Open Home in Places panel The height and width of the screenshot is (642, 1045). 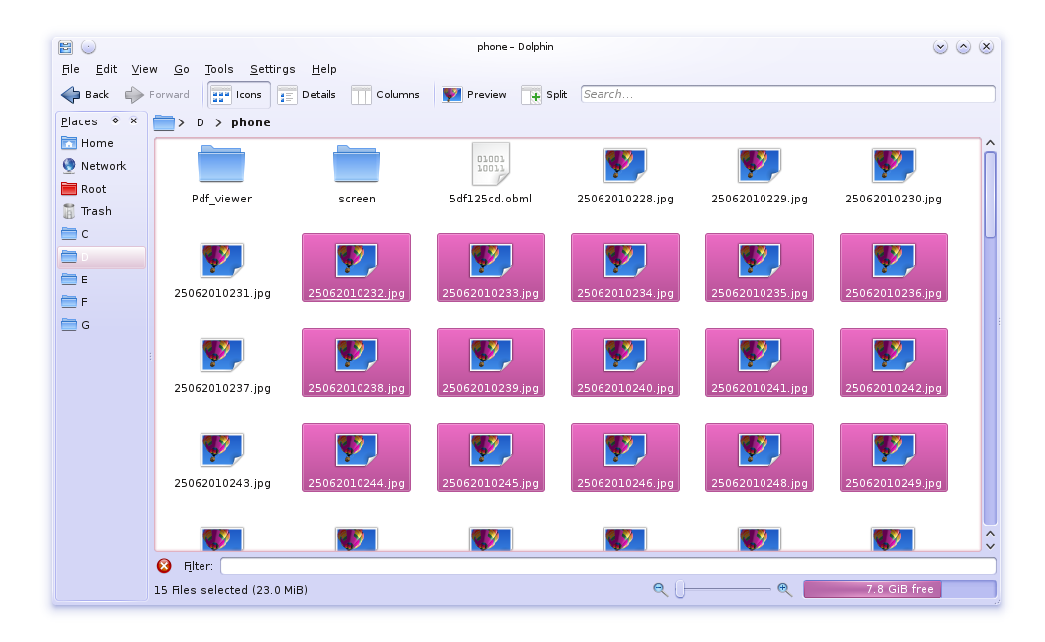coord(102,143)
